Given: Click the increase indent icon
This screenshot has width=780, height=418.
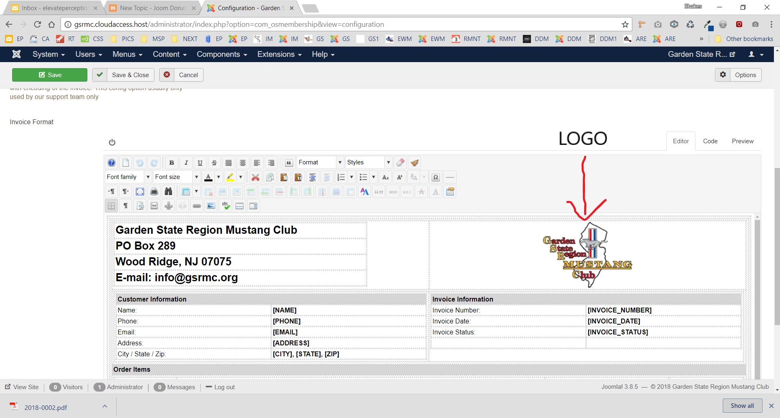Looking at the screenshot, I should (x=312, y=177).
